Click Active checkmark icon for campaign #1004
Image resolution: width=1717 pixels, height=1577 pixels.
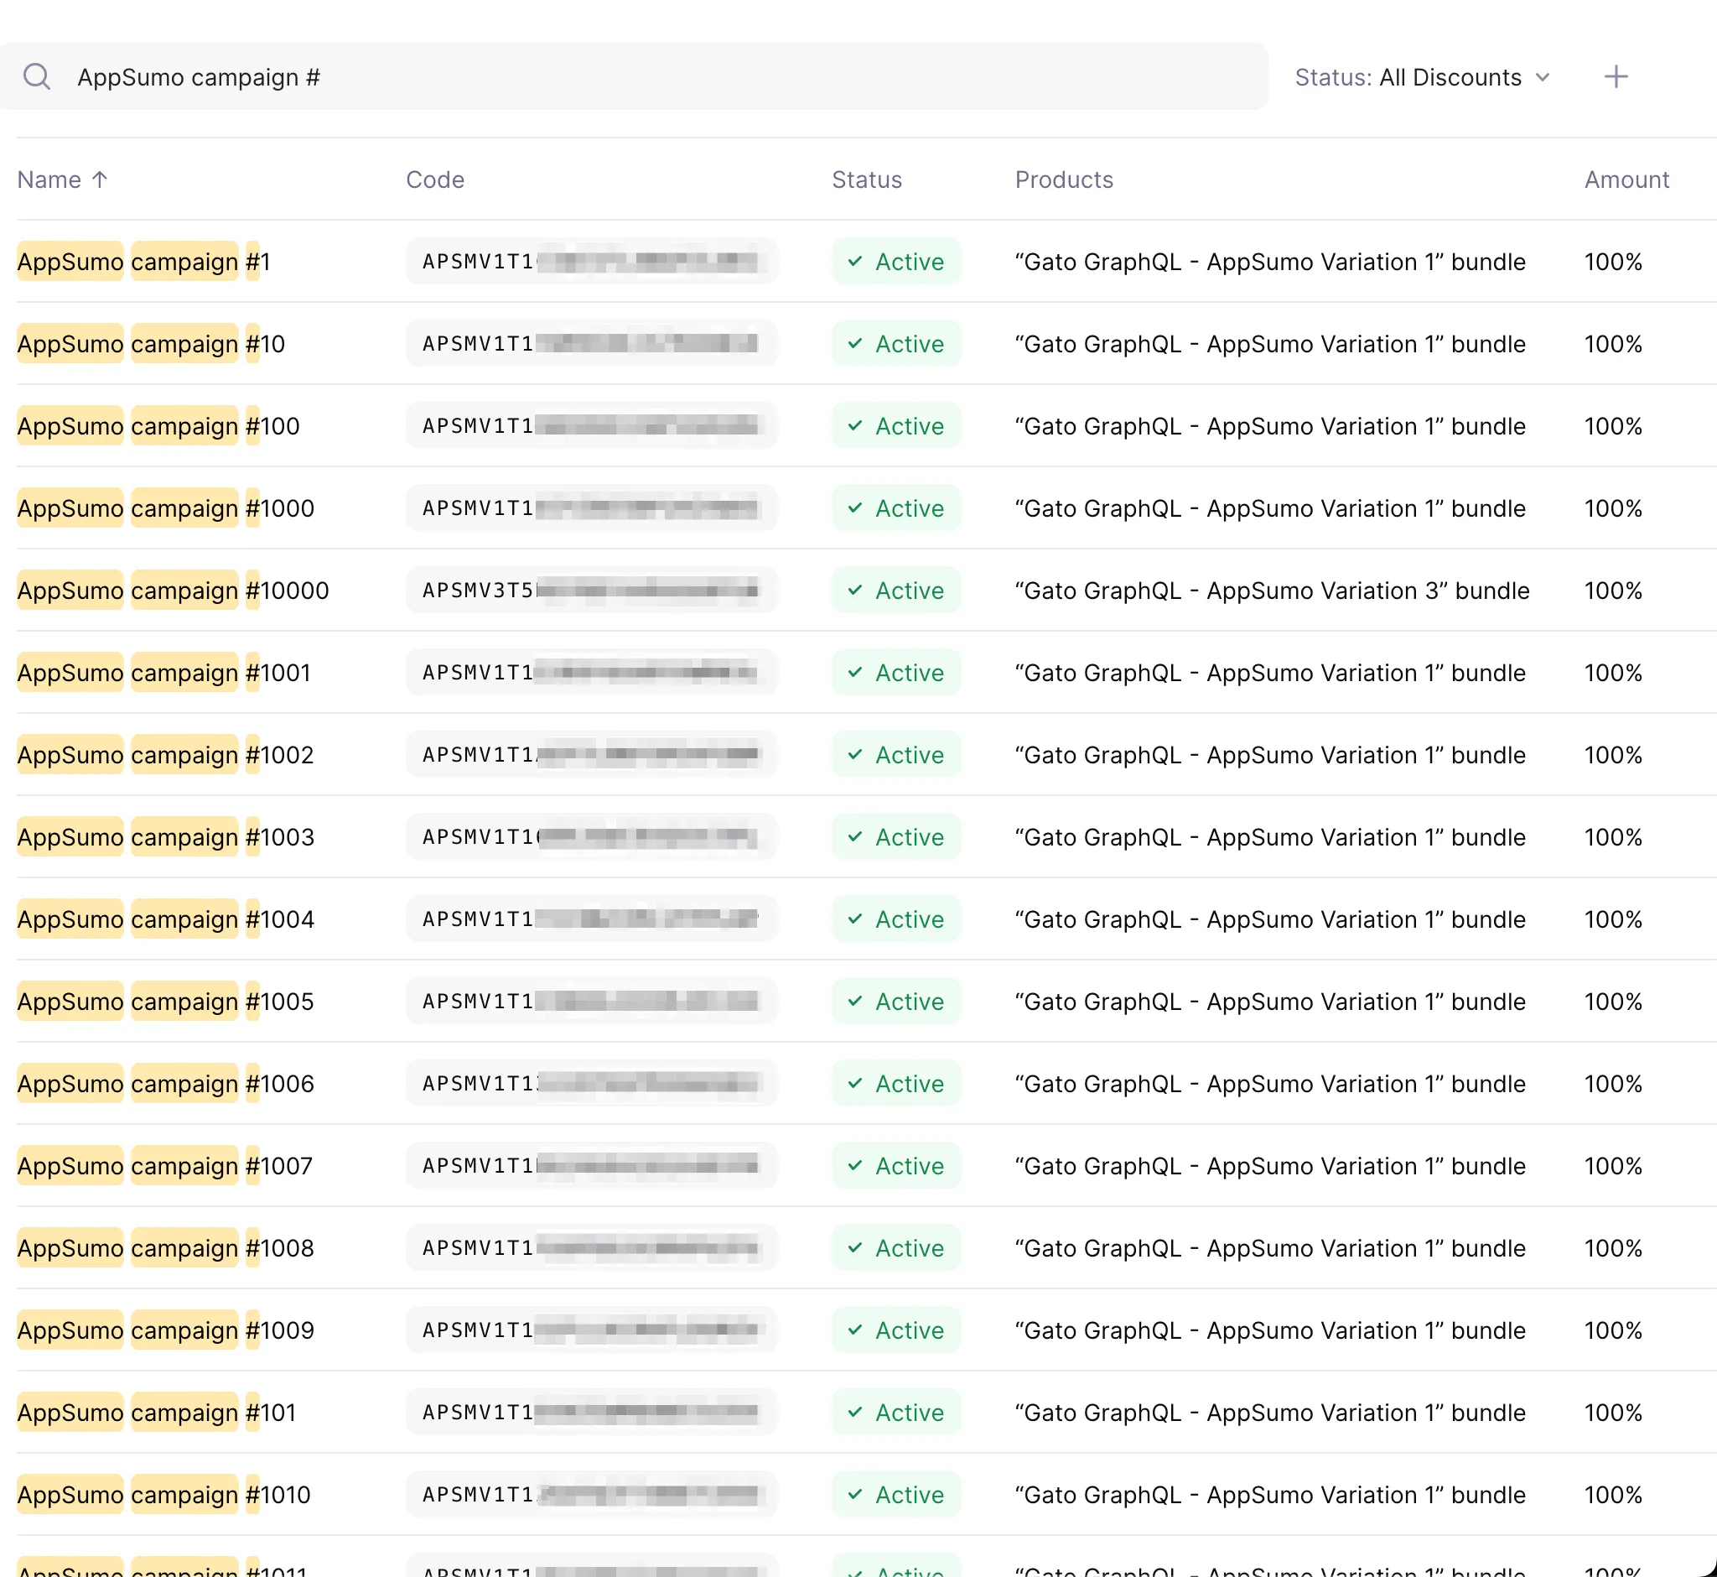855,919
